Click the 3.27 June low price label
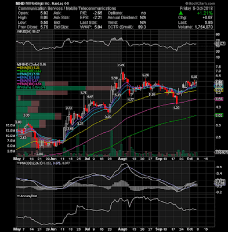Viewport: 228px width, 232px height. [x=80, y=124]
